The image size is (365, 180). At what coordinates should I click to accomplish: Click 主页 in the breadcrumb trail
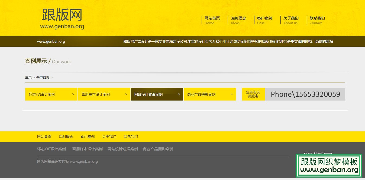point(28,77)
